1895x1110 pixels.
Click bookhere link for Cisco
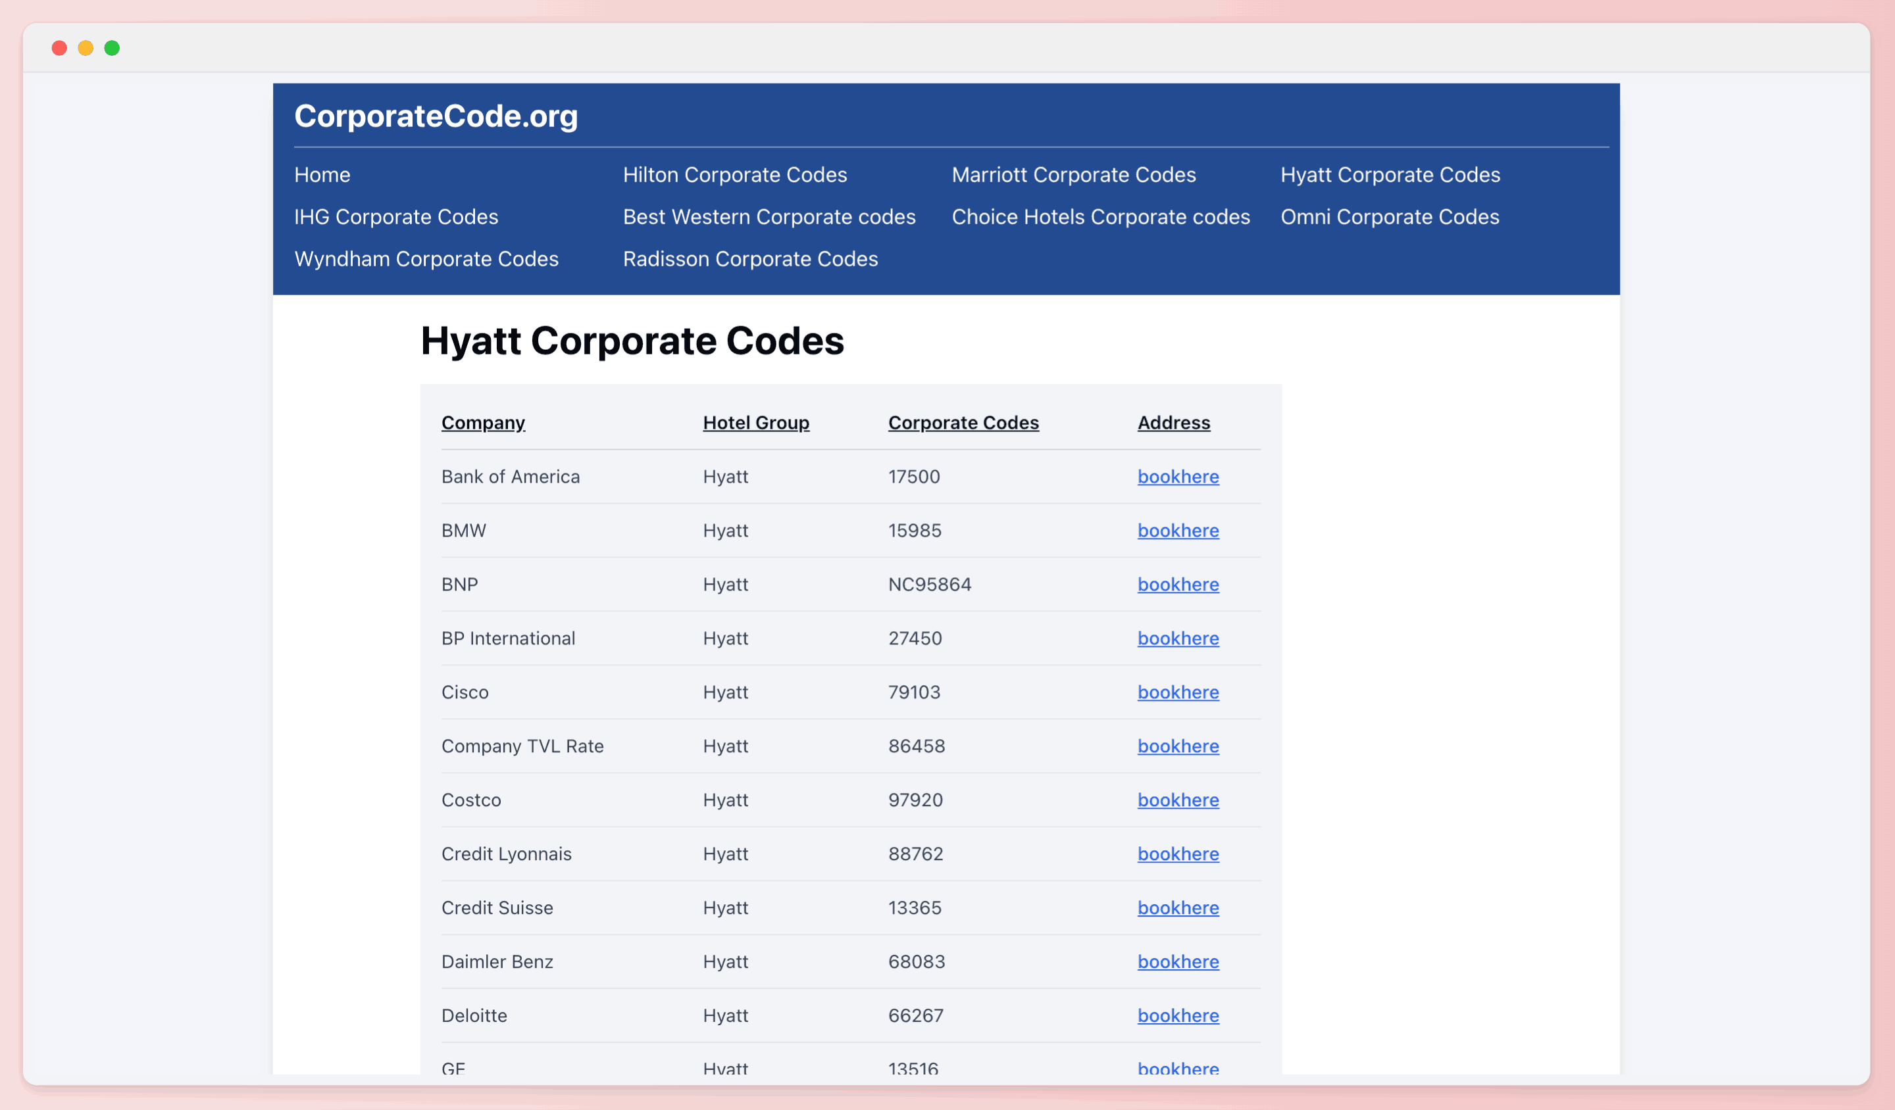[x=1176, y=691]
